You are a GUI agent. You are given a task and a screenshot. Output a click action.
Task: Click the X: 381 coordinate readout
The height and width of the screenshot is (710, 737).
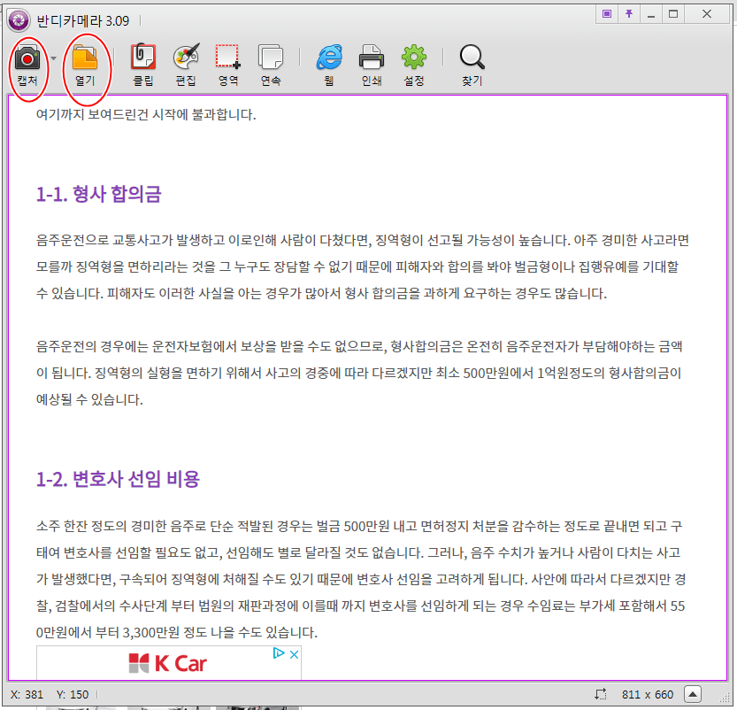[27, 694]
